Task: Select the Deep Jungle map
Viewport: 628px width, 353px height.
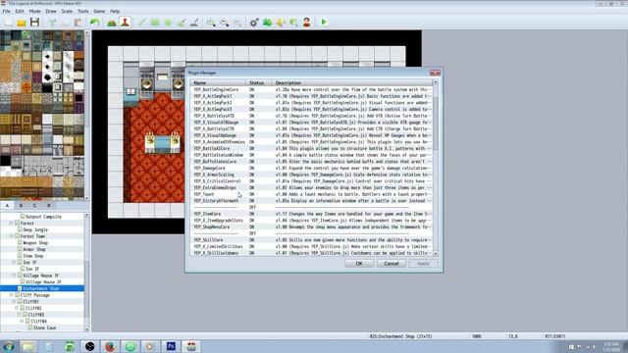Action: point(35,229)
